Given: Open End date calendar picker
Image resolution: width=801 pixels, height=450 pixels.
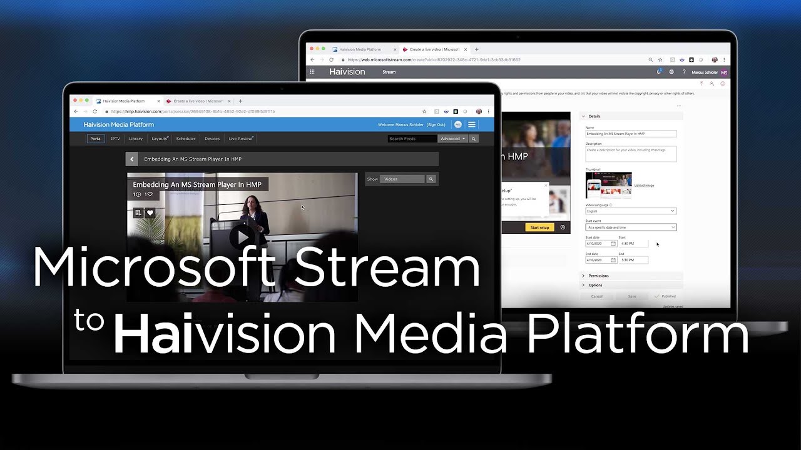Looking at the screenshot, I should pos(613,260).
